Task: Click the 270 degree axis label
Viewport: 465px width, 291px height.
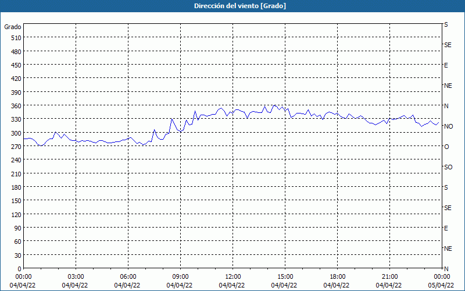Action: click(x=16, y=147)
